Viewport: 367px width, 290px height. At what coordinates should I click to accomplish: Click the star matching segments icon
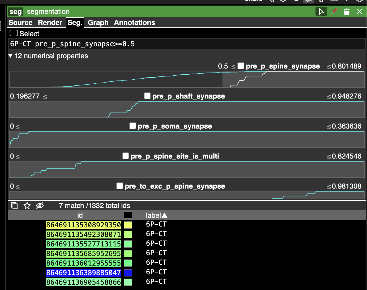[27, 206]
